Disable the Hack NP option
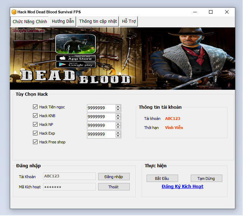243x216 pixels. [35, 124]
